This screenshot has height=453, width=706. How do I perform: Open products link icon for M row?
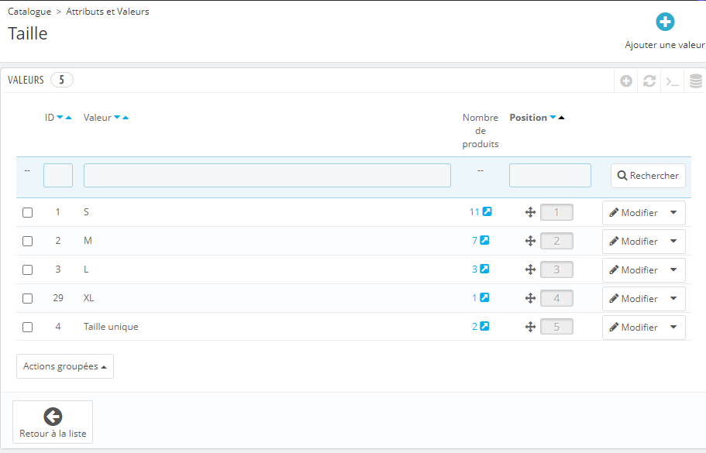[484, 240]
